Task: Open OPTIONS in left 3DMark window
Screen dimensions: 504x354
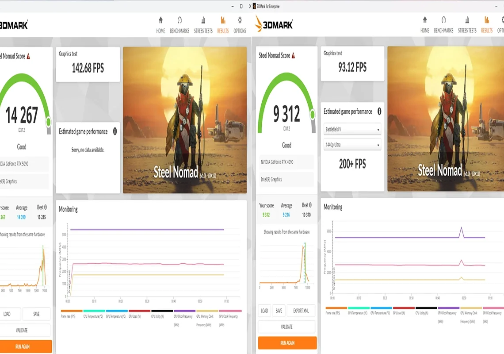Action: 240,25
